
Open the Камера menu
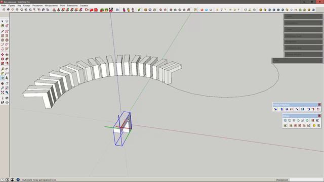pyautogui.click(x=27, y=6)
